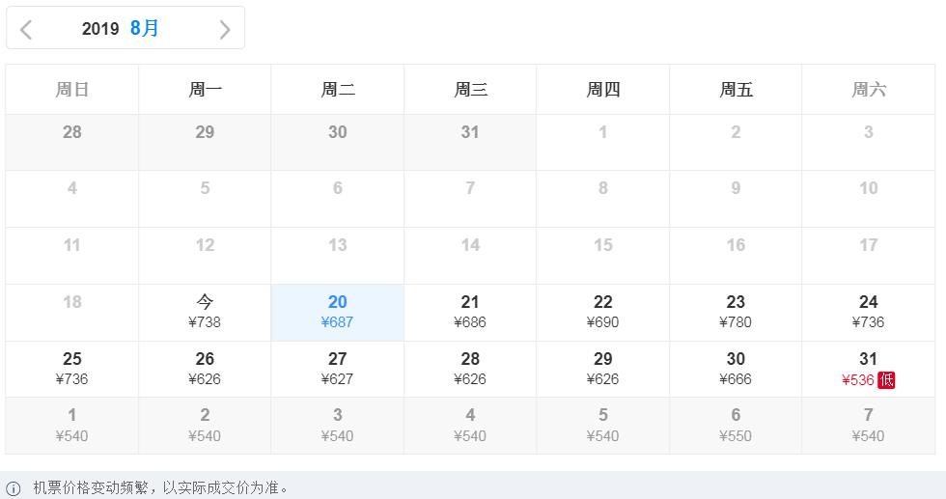Click the 周六 weekday column header

pos(868,90)
